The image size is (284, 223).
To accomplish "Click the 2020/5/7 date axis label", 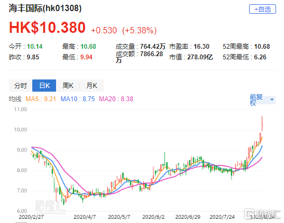I will [x=119, y=217].
